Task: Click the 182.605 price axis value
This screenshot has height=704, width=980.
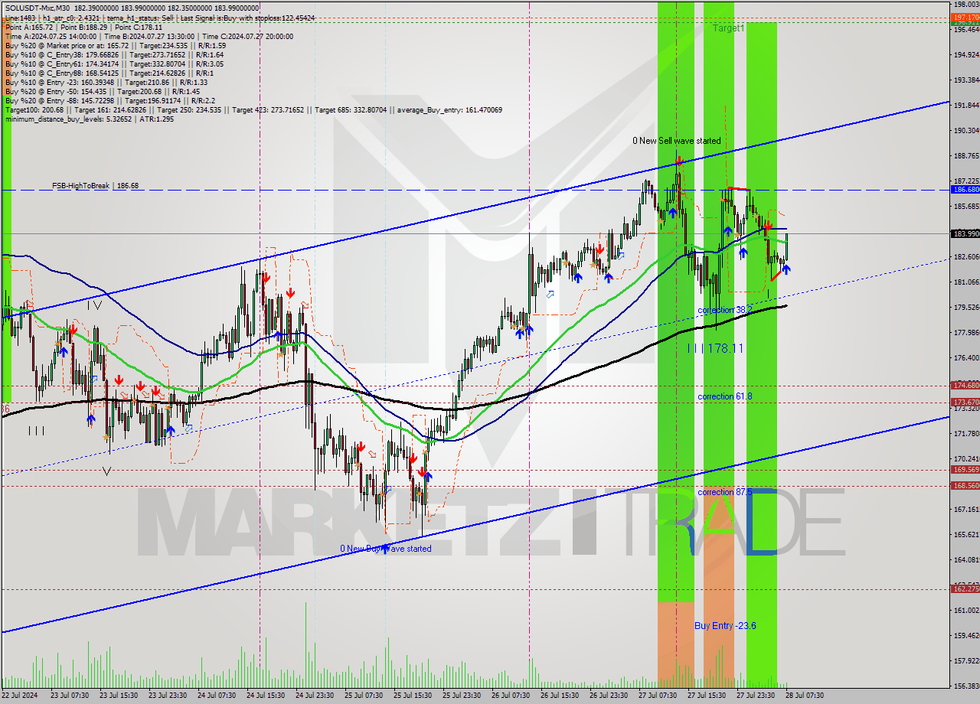Action: tap(965, 256)
